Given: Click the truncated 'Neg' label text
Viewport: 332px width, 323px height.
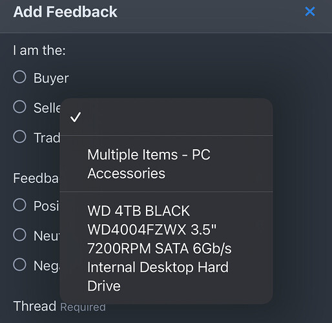Looking at the screenshot, I should [47, 266].
